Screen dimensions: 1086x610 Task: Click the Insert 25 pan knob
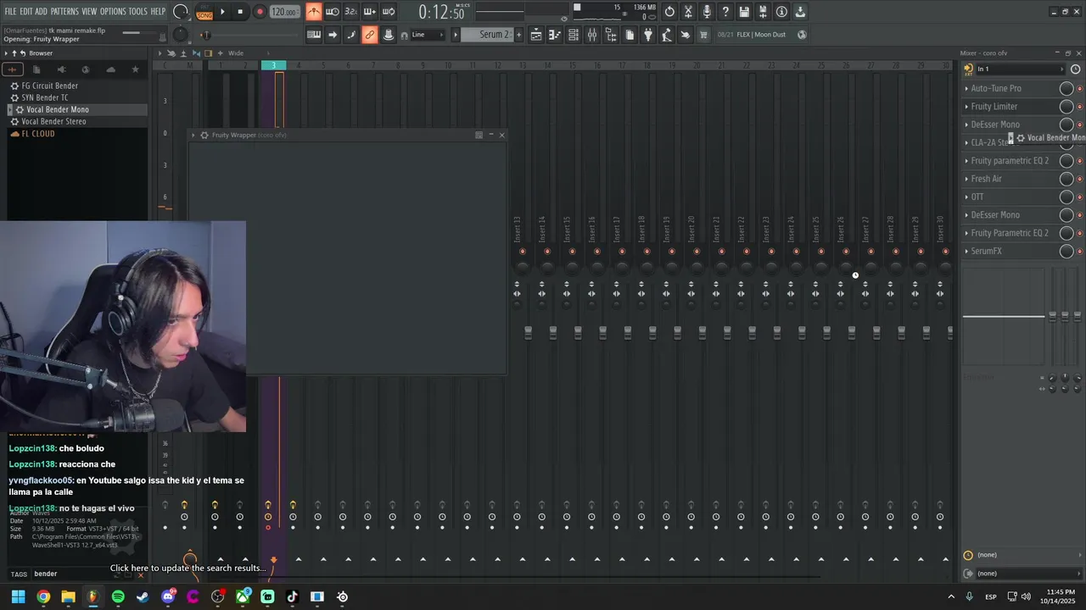click(x=820, y=267)
